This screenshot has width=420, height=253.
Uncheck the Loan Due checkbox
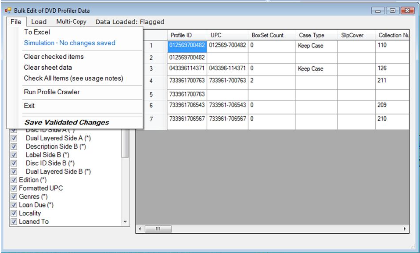(14, 205)
